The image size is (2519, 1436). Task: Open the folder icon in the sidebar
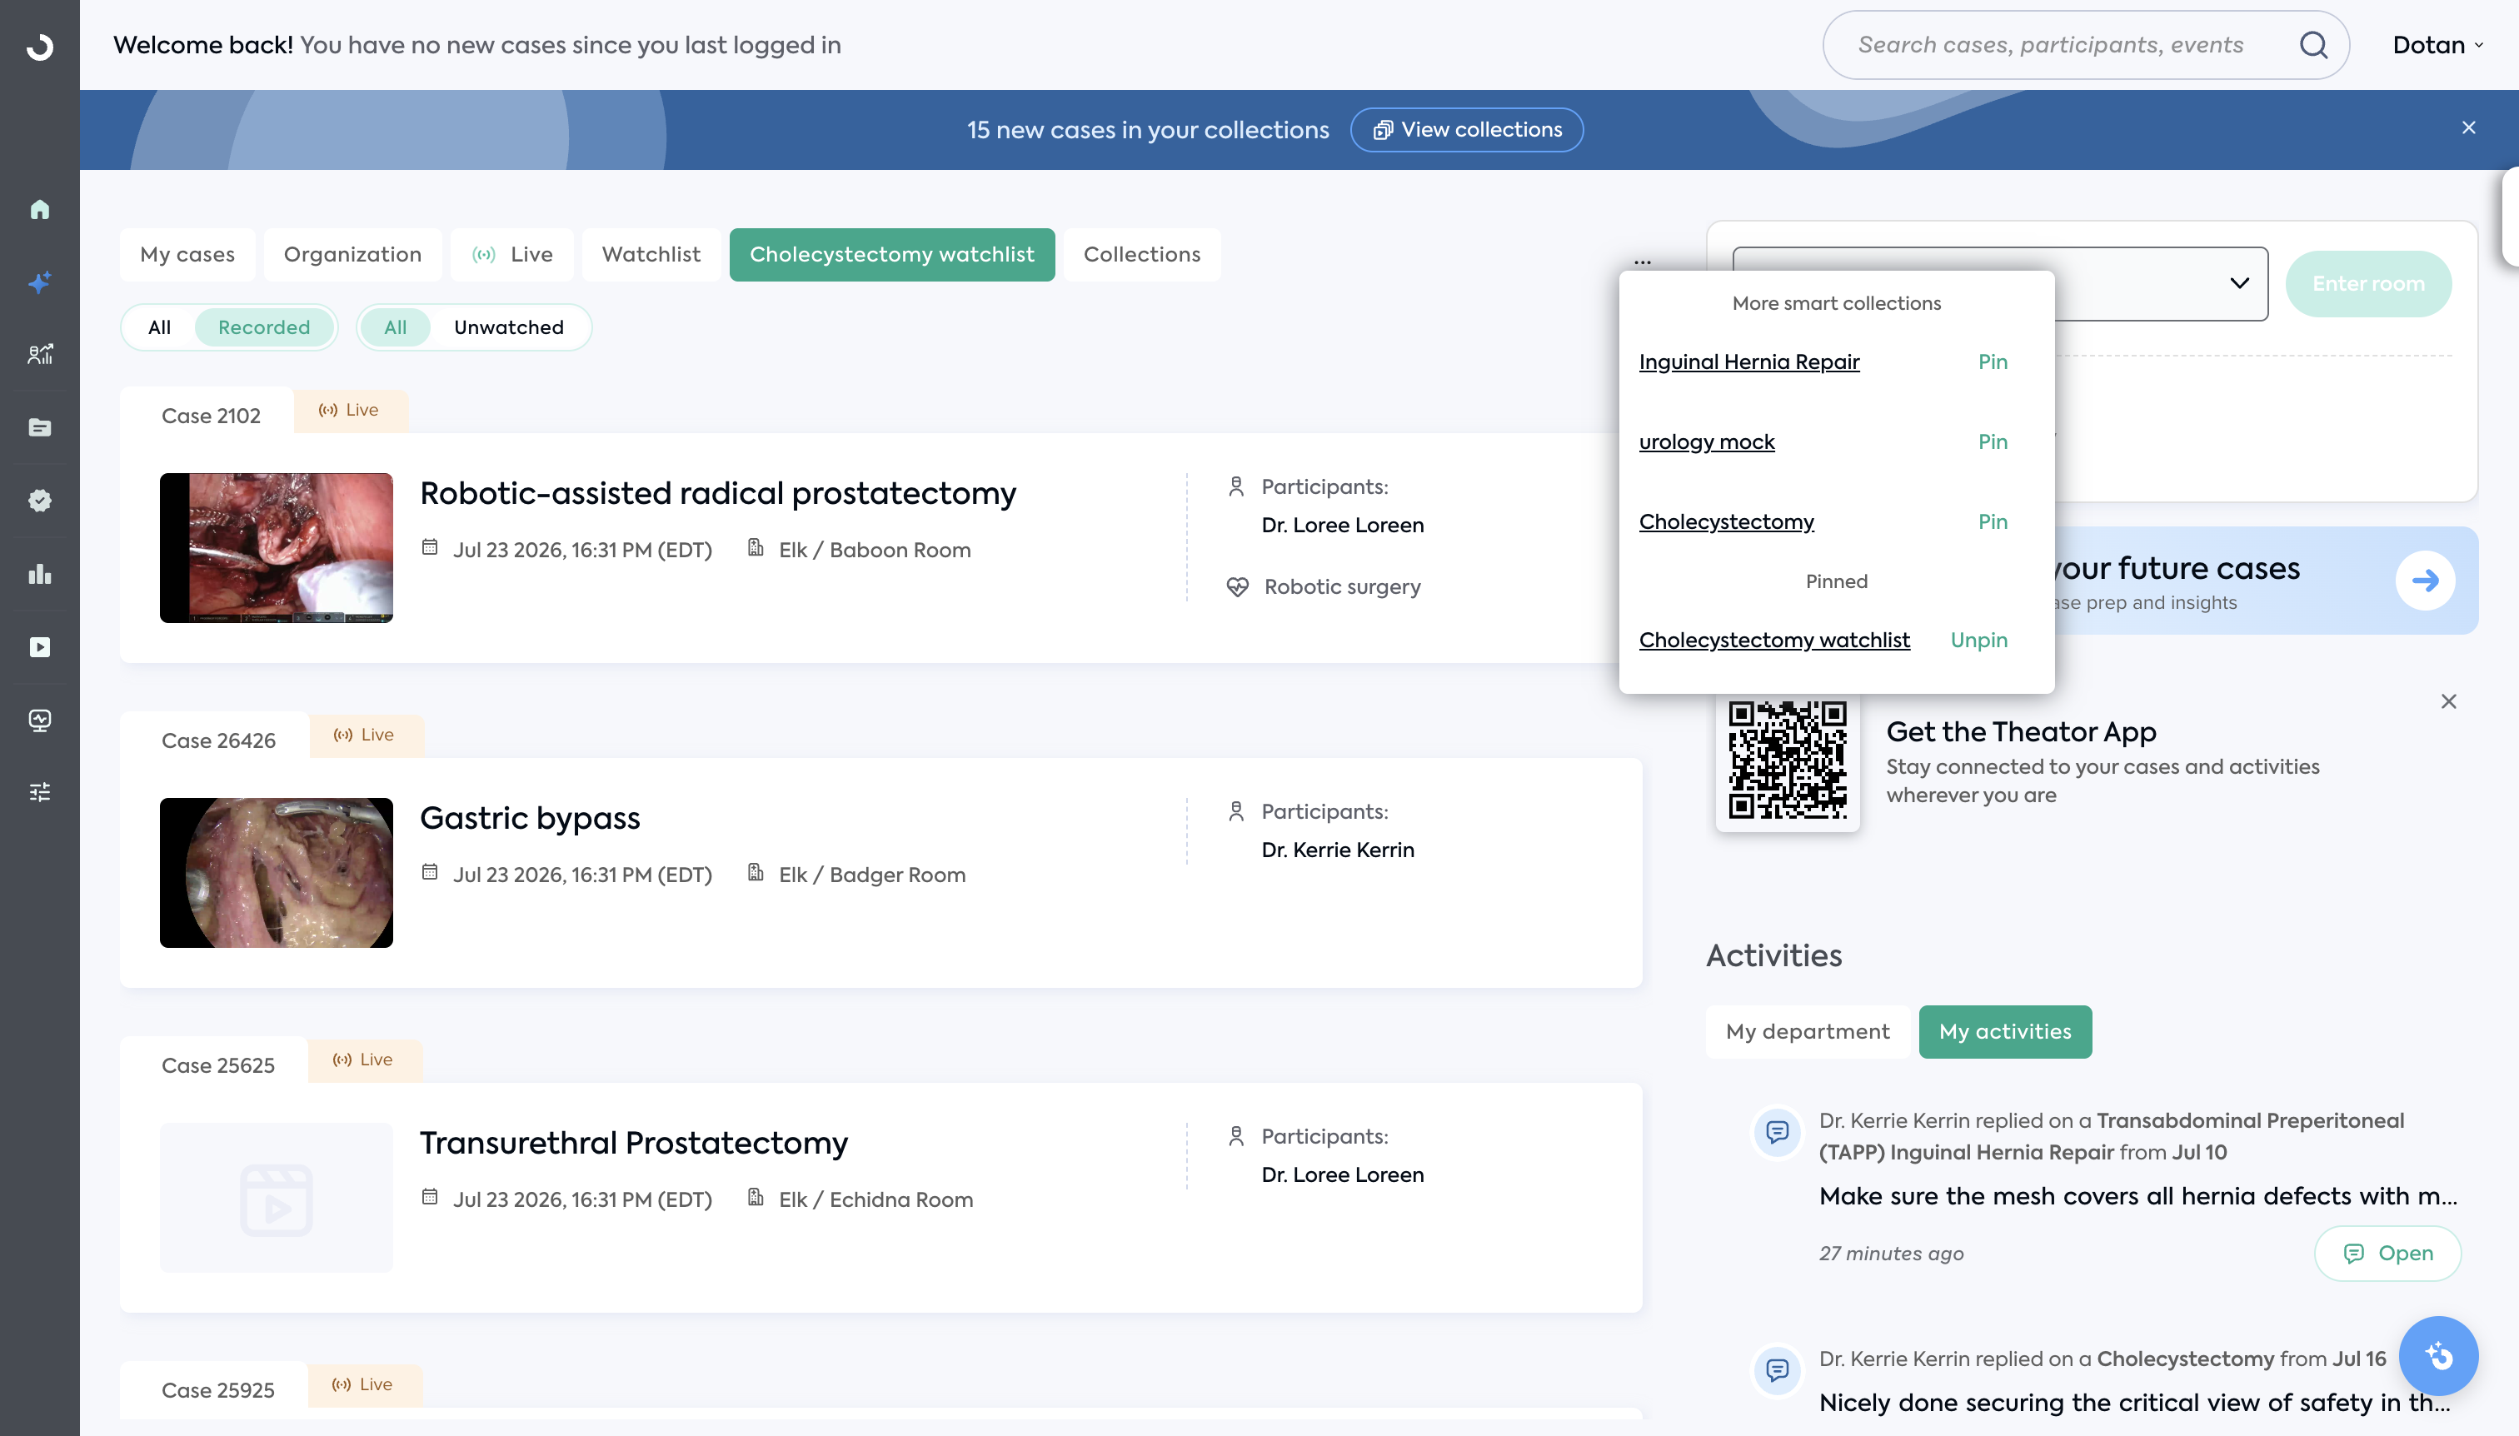pyautogui.click(x=39, y=427)
